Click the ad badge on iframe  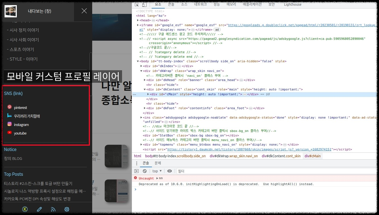[x=217, y=30]
